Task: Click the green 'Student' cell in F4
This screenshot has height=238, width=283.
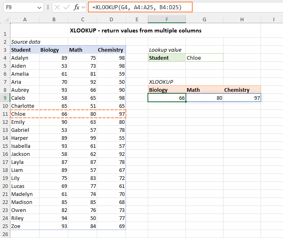Action: (167, 58)
